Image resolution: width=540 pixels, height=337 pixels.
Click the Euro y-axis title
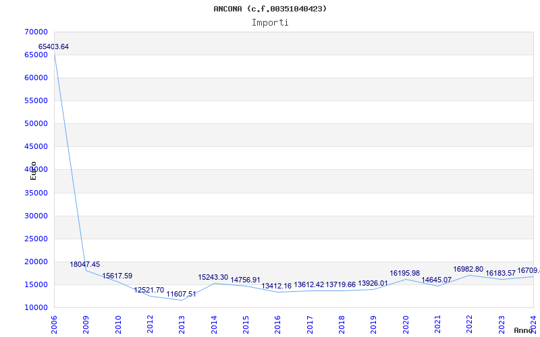[x=33, y=171]
